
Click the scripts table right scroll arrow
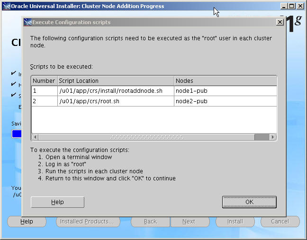point(273,137)
